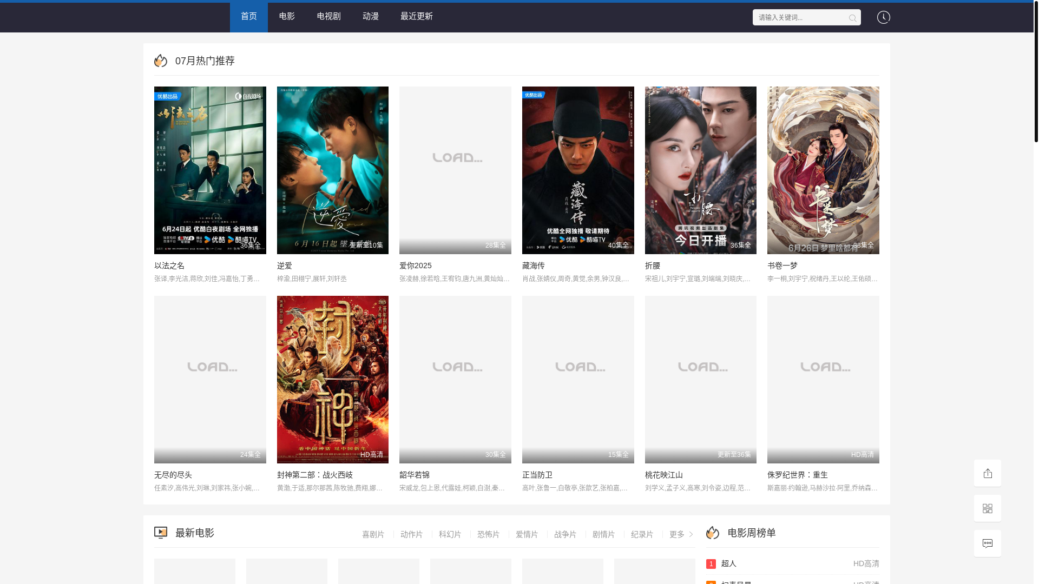Viewport: 1039px width, 584px height.
Task: Filter latest movies by 喜剧片
Action: [x=373, y=534]
